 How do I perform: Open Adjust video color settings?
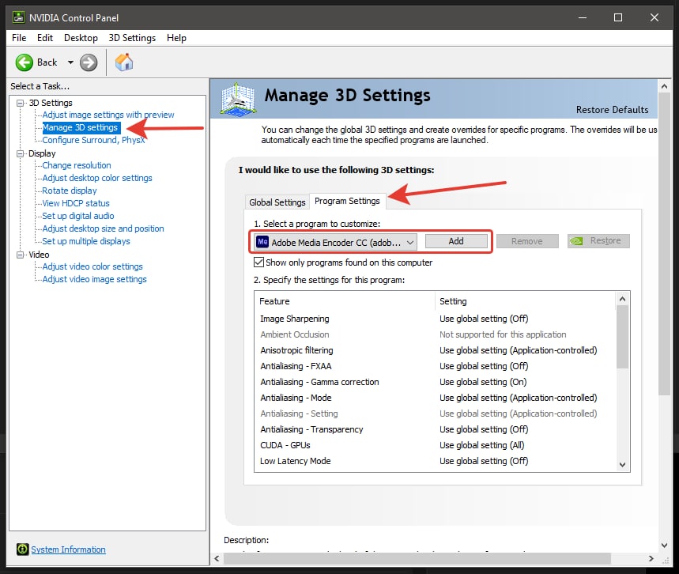pos(92,266)
